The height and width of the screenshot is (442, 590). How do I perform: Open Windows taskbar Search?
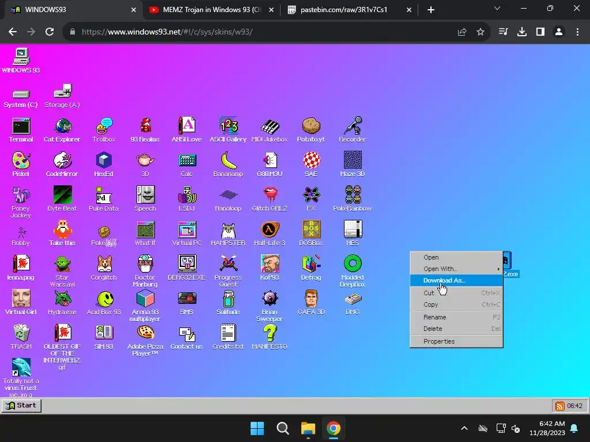[x=283, y=428]
